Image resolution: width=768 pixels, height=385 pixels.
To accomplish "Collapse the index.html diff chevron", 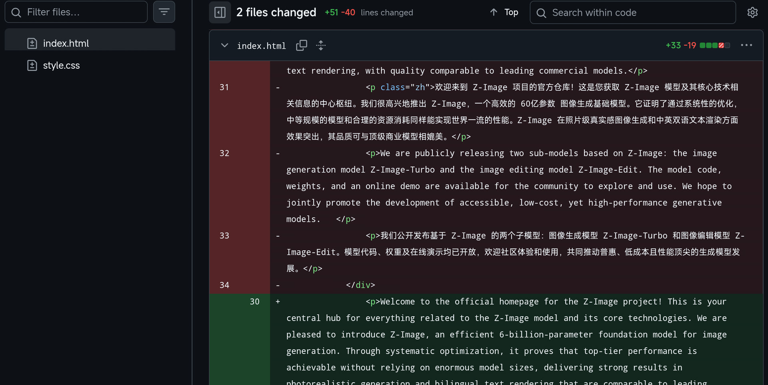I will click(225, 46).
